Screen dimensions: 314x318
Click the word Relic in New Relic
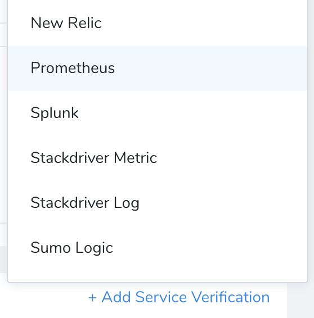85,23
